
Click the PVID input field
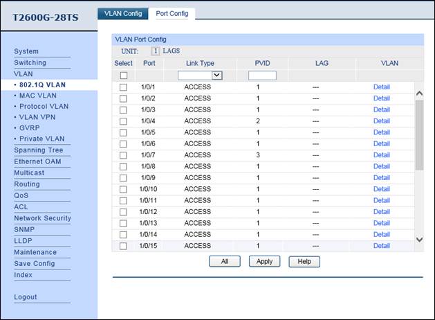coord(262,75)
